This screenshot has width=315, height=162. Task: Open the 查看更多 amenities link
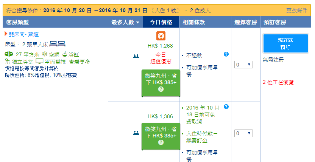click(x=80, y=62)
